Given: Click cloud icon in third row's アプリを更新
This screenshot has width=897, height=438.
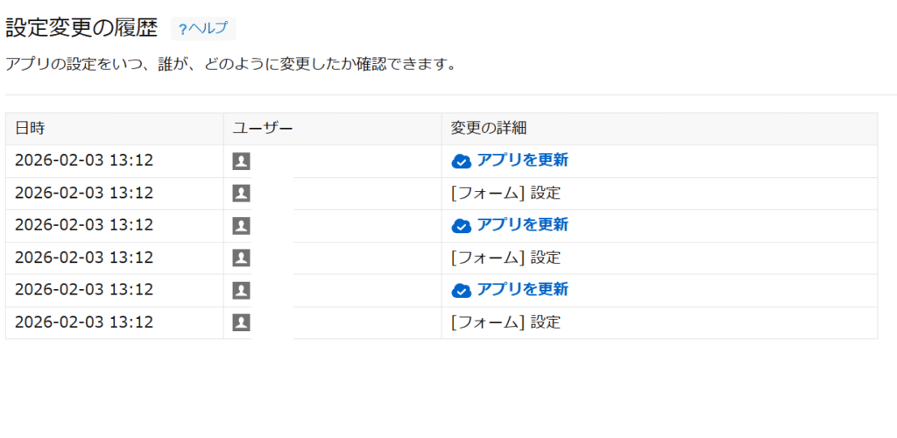Looking at the screenshot, I should pos(461,226).
